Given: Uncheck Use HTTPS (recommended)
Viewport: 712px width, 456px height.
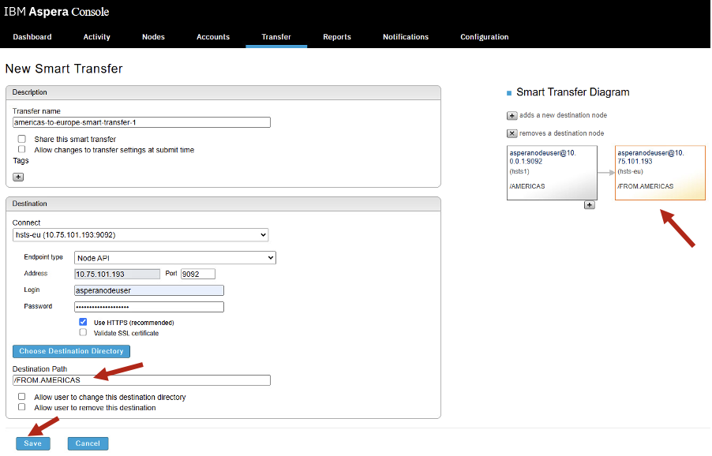Looking at the screenshot, I should 83,322.
